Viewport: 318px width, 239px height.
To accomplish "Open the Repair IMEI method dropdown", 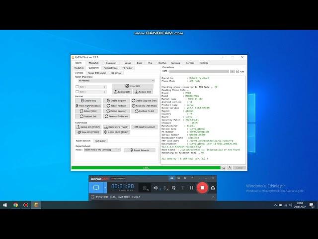I will [x=116, y=81].
